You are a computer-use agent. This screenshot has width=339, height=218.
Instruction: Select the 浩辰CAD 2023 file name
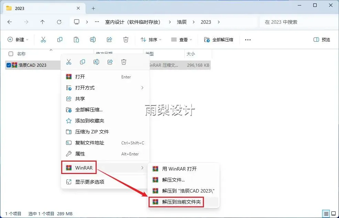pos(32,65)
